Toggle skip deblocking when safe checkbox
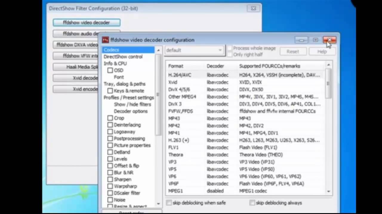 (169, 203)
